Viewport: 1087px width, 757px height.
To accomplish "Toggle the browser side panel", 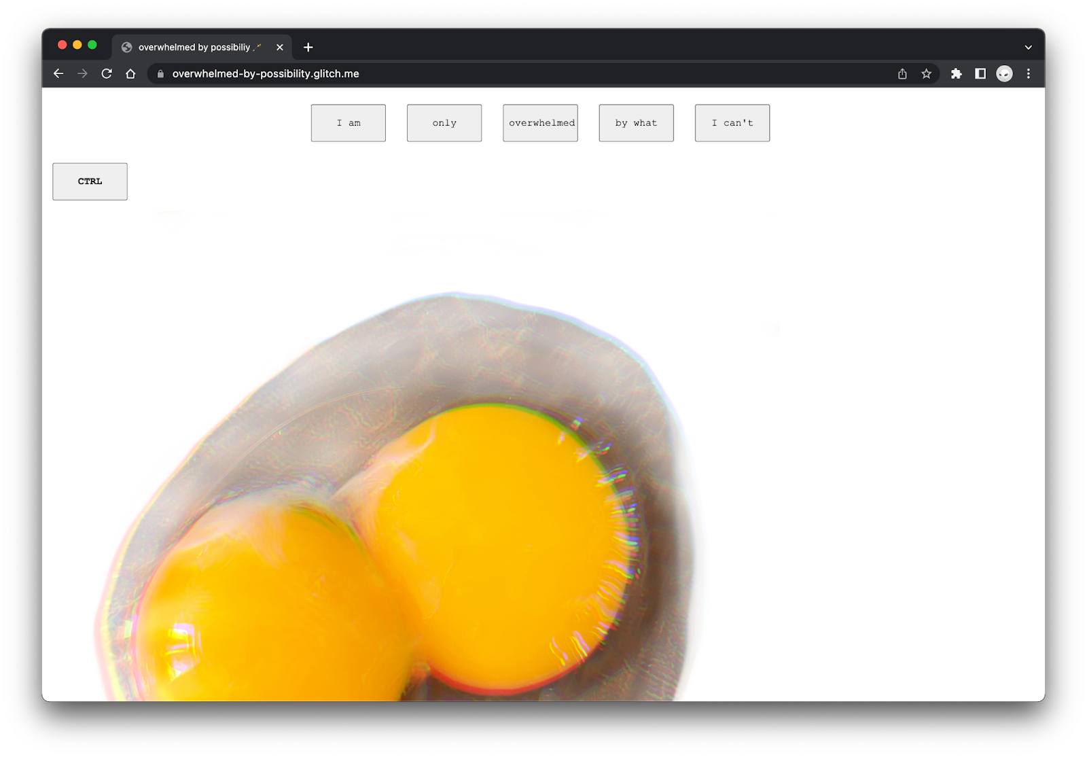I will pyautogui.click(x=980, y=73).
